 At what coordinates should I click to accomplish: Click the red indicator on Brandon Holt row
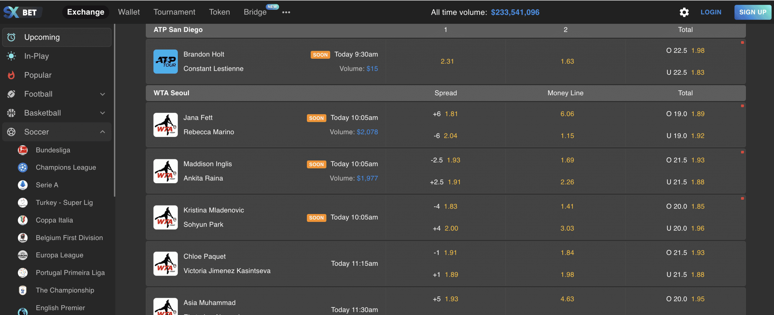pos(742,43)
